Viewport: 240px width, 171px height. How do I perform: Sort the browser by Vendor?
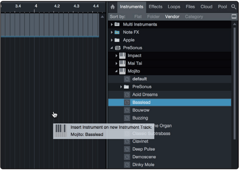click(x=172, y=16)
